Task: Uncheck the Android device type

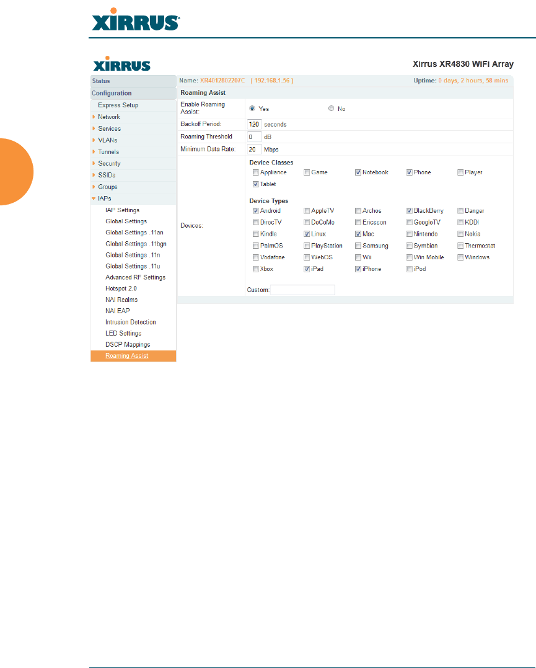Action: (256, 211)
